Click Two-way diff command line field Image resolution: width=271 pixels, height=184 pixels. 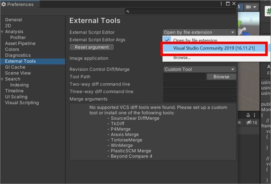pos(200,84)
